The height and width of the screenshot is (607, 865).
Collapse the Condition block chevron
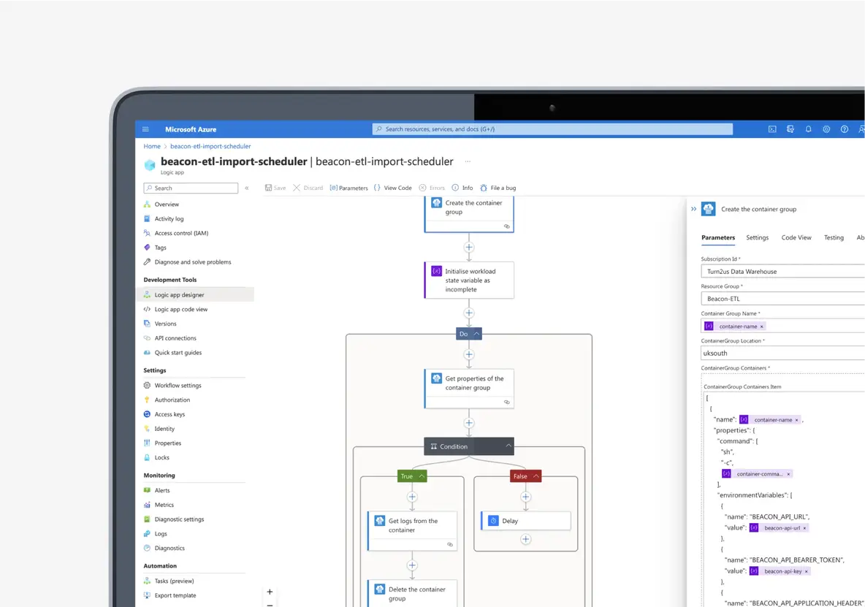(x=509, y=446)
